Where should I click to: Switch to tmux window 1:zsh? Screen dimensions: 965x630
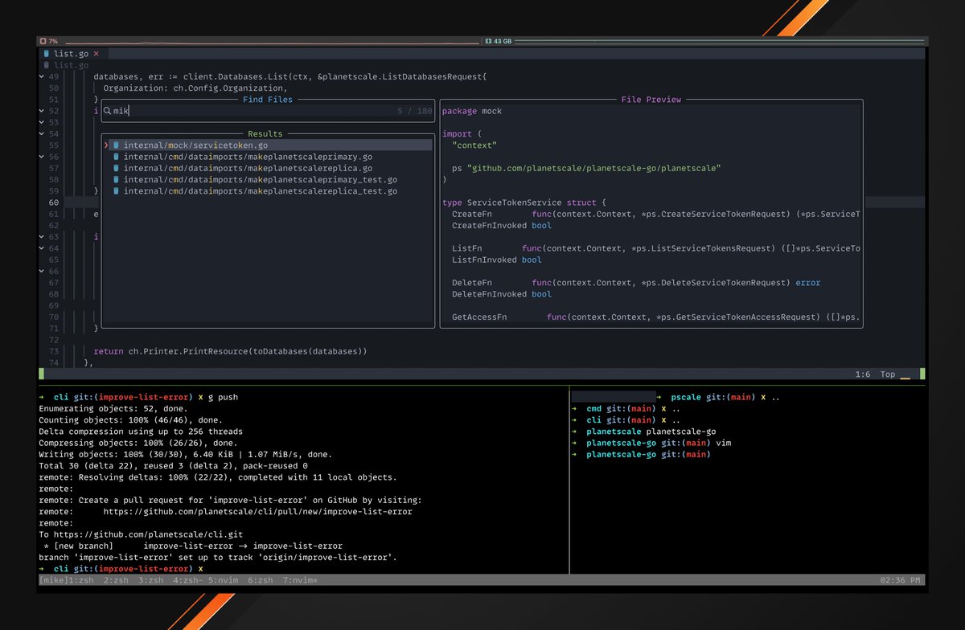click(81, 580)
